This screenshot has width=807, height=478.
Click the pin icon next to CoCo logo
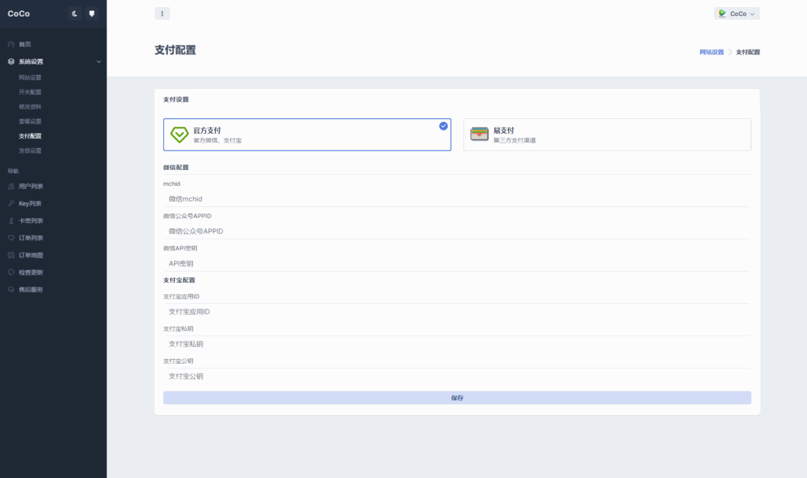coord(91,13)
